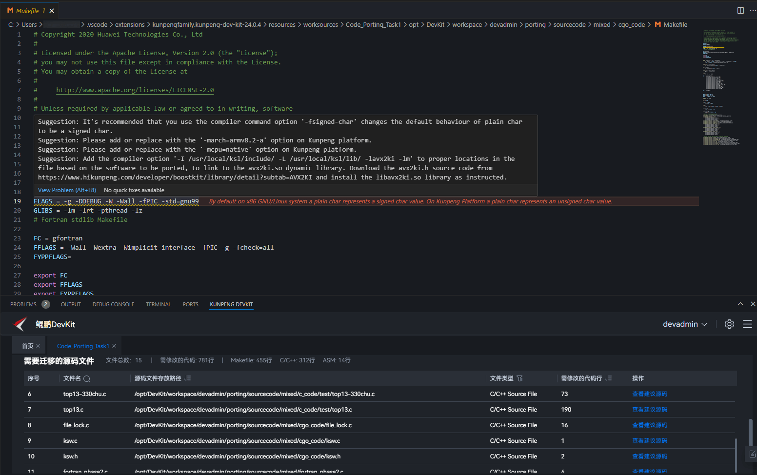The image size is (757, 475).
Task: Click the Makefile file icon in breadcrumb
Action: click(x=657, y=24)
